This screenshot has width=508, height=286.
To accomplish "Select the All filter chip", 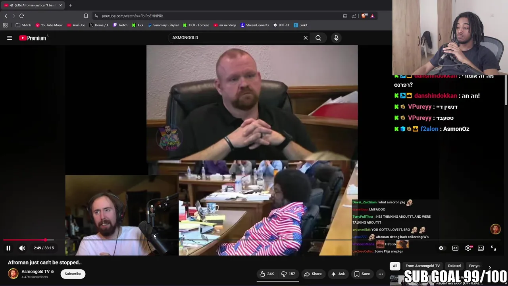I will click(395, 266).
